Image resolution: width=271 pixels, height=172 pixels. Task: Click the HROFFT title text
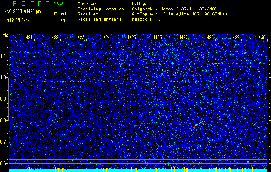(x=27, y=3)
